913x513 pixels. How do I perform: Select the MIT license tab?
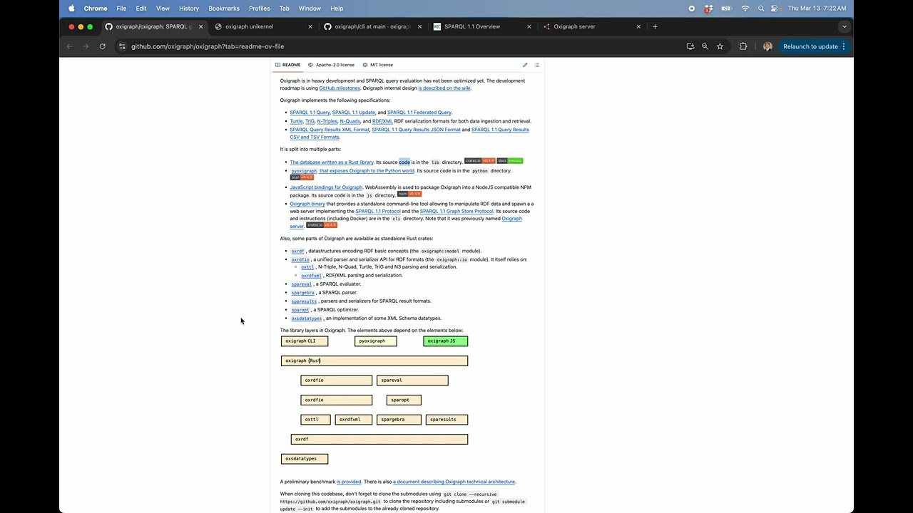pos(377,65)
